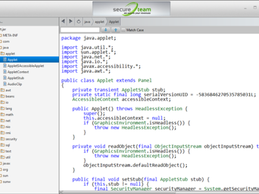Select the applet breadcrumb segment

[99, 22]
